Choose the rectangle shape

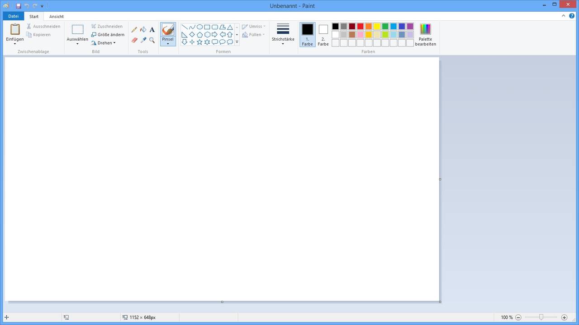(x=207, y=27)
